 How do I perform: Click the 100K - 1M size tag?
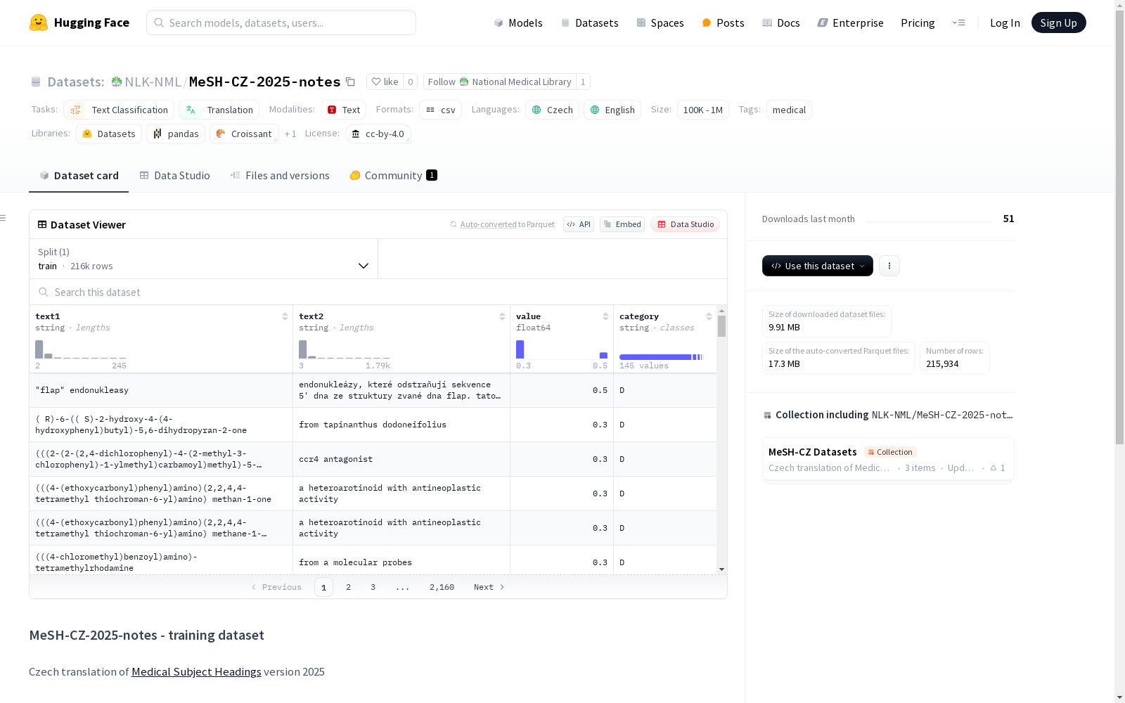pos(703,110)
